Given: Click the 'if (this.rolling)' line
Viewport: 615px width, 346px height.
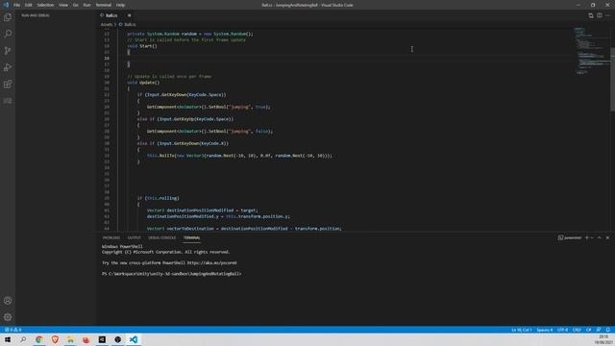Looking at the screenshot, I should (158, 198).
